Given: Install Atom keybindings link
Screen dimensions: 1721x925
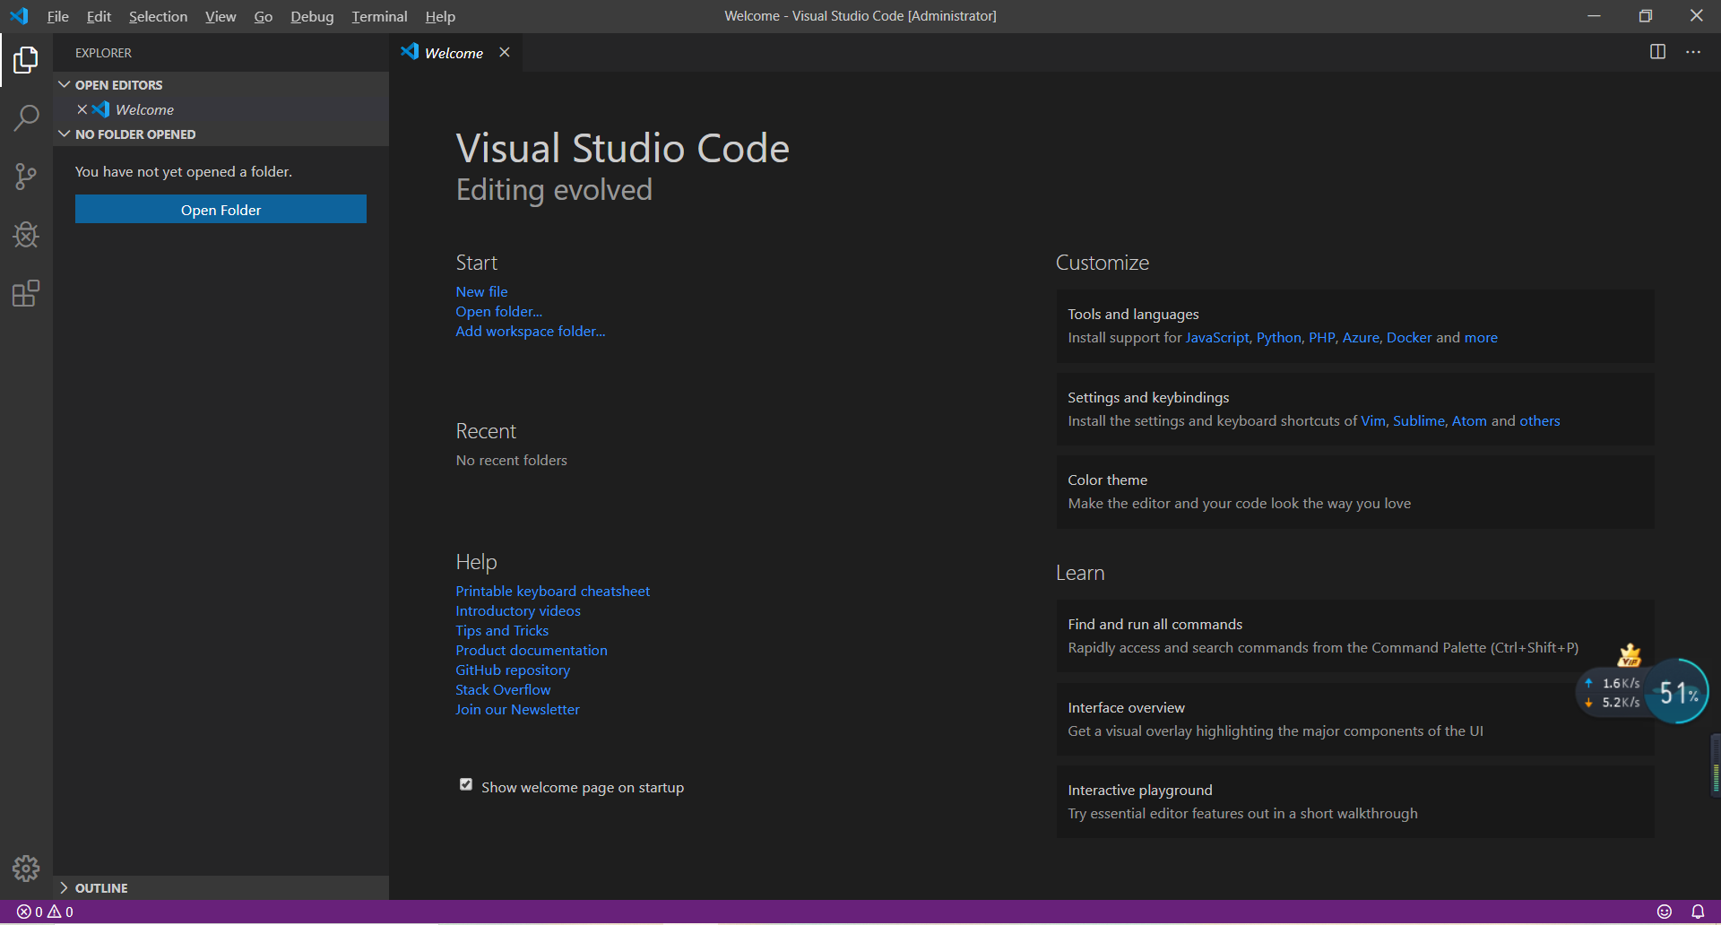Looking at the screenshot, I should [x=1469, y=420].
